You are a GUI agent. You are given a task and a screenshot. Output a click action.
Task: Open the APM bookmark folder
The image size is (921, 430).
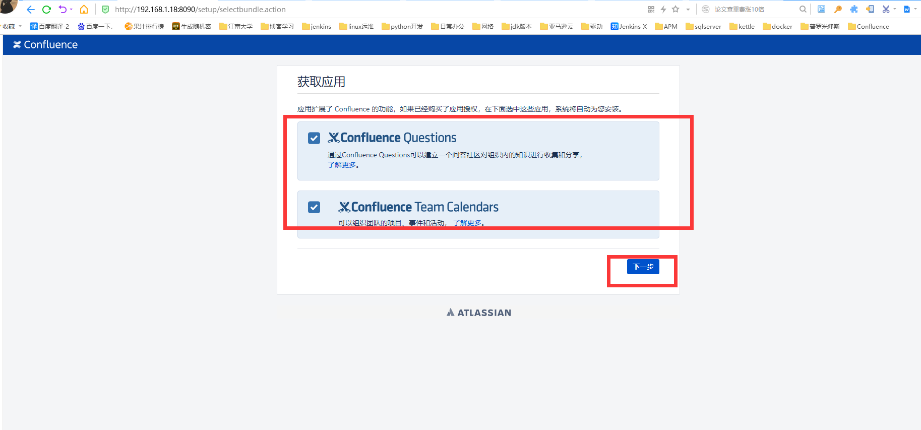666,27
